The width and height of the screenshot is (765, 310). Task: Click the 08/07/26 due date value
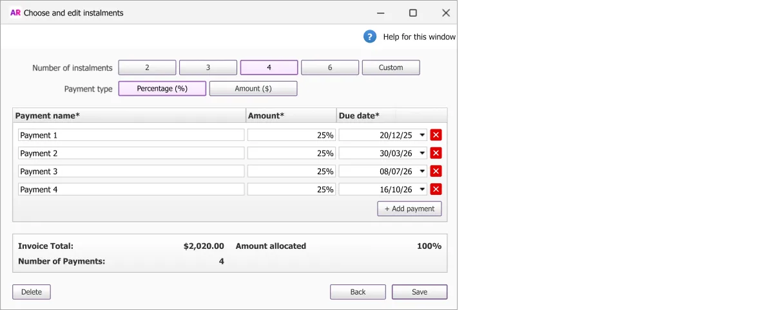[x=396, y=171]
